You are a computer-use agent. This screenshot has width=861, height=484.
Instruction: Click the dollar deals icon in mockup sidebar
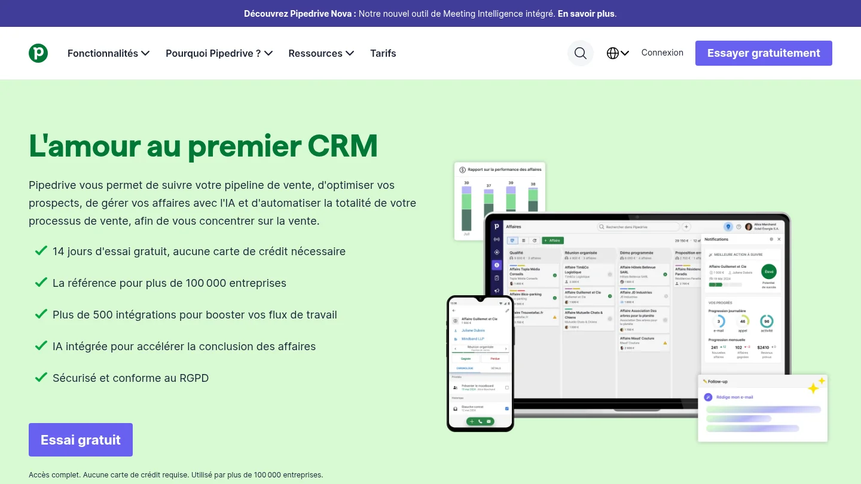pyautogui.click(x=496, y=265)
